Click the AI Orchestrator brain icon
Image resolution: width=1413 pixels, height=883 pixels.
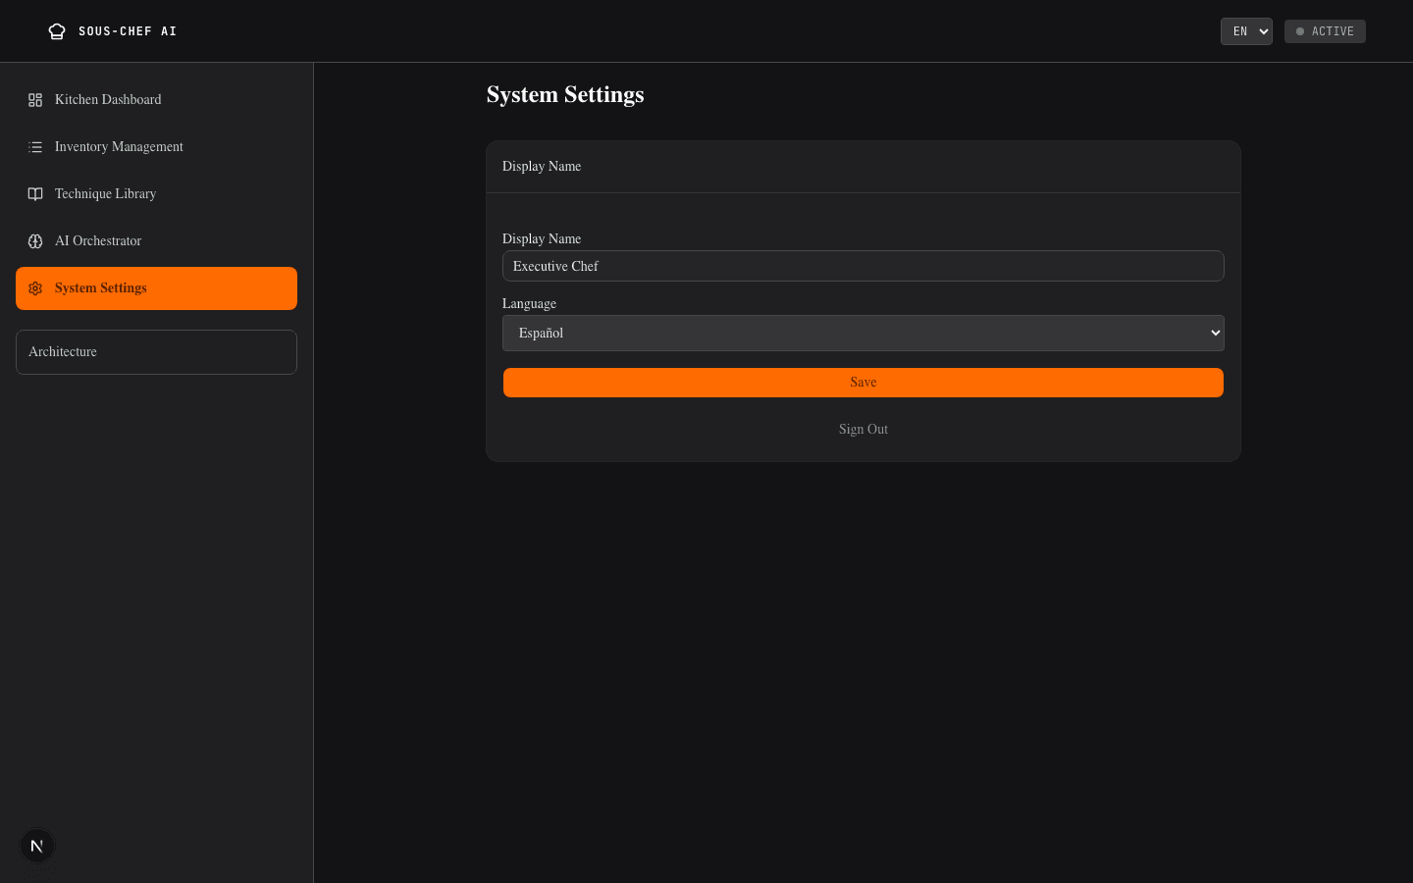[35, 241]
